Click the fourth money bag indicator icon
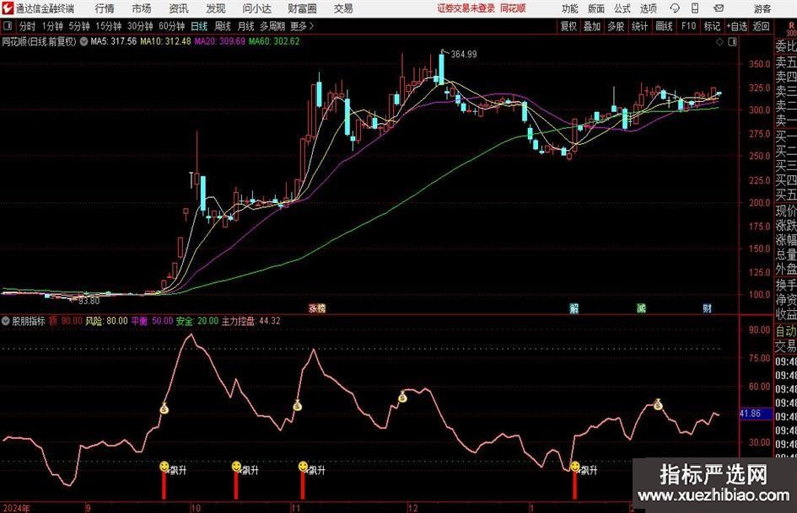Image resolution: width=797 pixels, height=513 pixels. point(658,404)
